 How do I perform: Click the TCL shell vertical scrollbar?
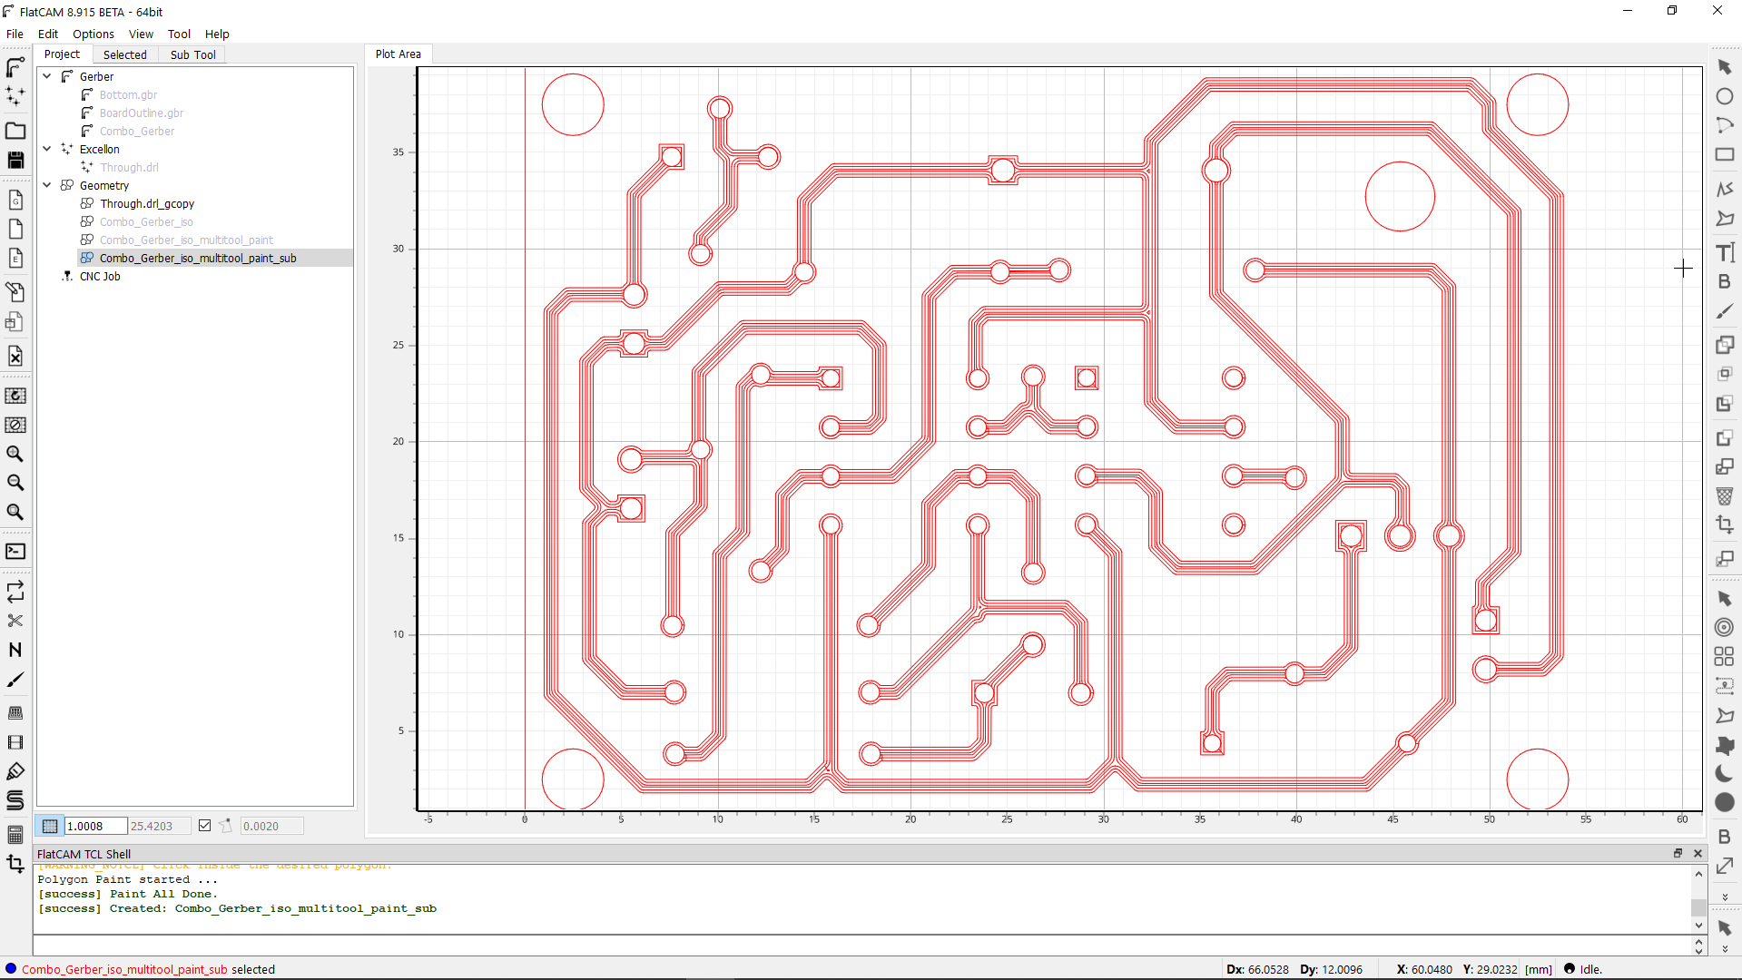tap(1698, 899)
